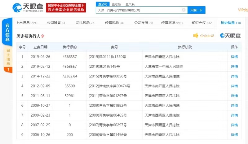Open 详情 for case (2019)津0111执1330号
This screenshot has height=144, width=248.
tap(234, 57)
